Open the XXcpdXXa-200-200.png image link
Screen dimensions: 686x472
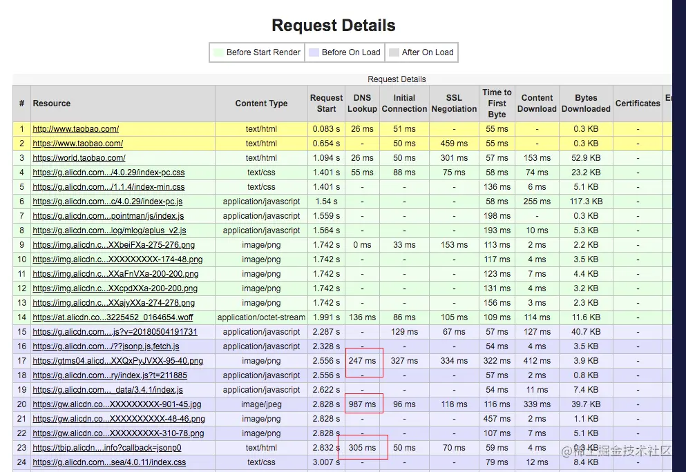click(115, 288)
